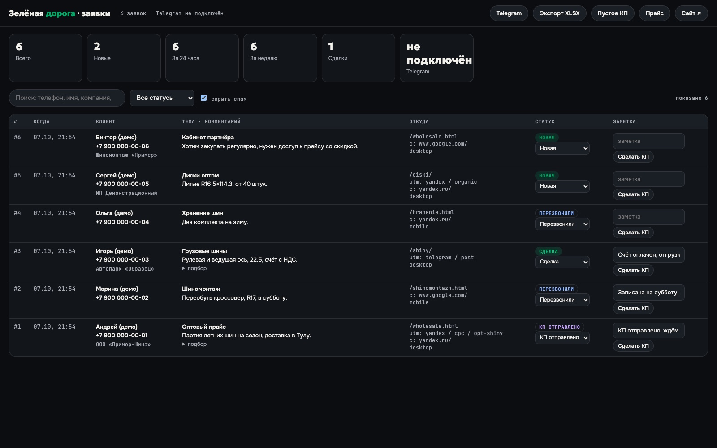Click phone number +7 900 000-00-01
The height and width of the screenshot is (448, 717).
(121, 335)
